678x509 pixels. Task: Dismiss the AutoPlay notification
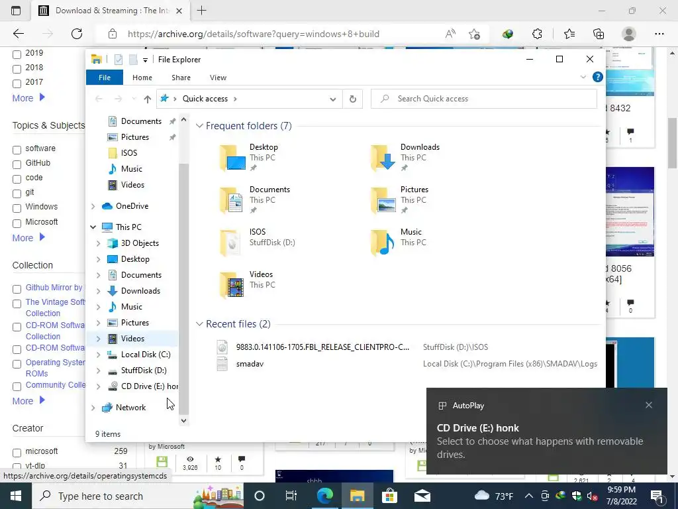(649, 405)
